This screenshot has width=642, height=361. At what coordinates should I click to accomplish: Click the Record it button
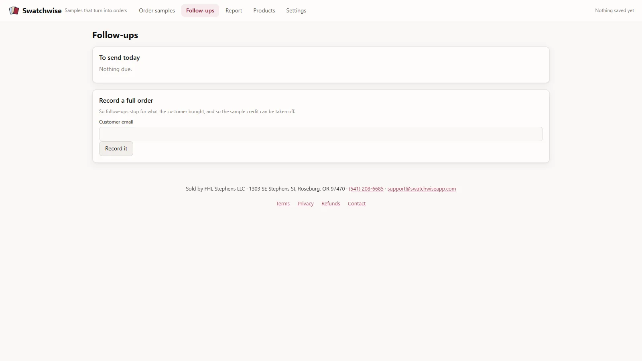coord(116,148)
